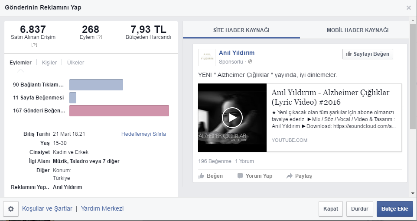Click the Anıl Yıldırım page avatar

point(206,58)
